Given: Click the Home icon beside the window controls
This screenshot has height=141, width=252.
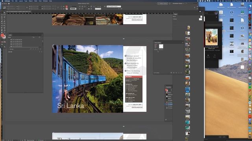Looking at the screenshot, I should pyautogui.click(x=9, y=4).
